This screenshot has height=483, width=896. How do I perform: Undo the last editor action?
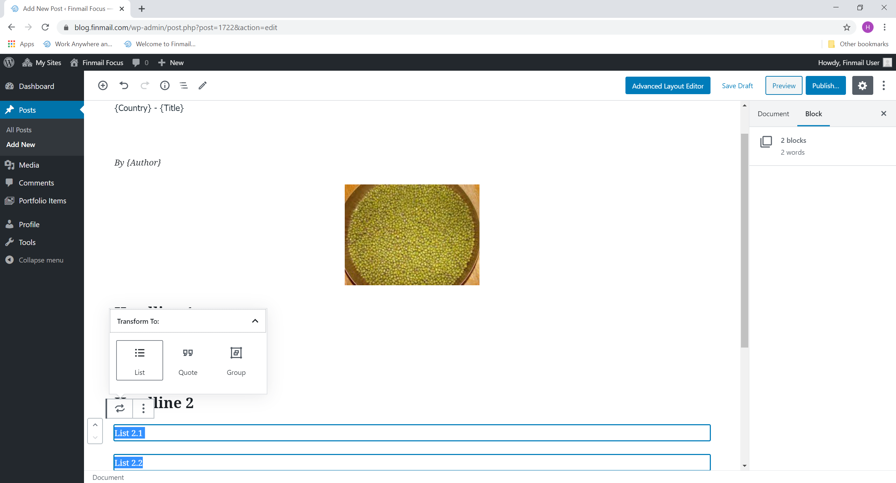point(124,85)
